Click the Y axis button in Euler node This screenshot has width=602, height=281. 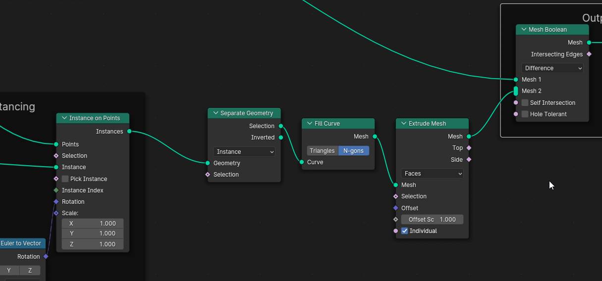(x=9, y=271)
